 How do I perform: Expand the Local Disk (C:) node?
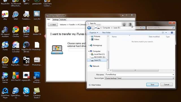(90, 54)
